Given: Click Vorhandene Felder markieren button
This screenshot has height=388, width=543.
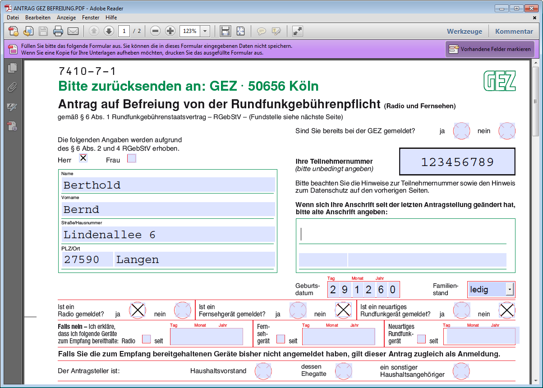Looking at the screenshot, I should [490, 49].
